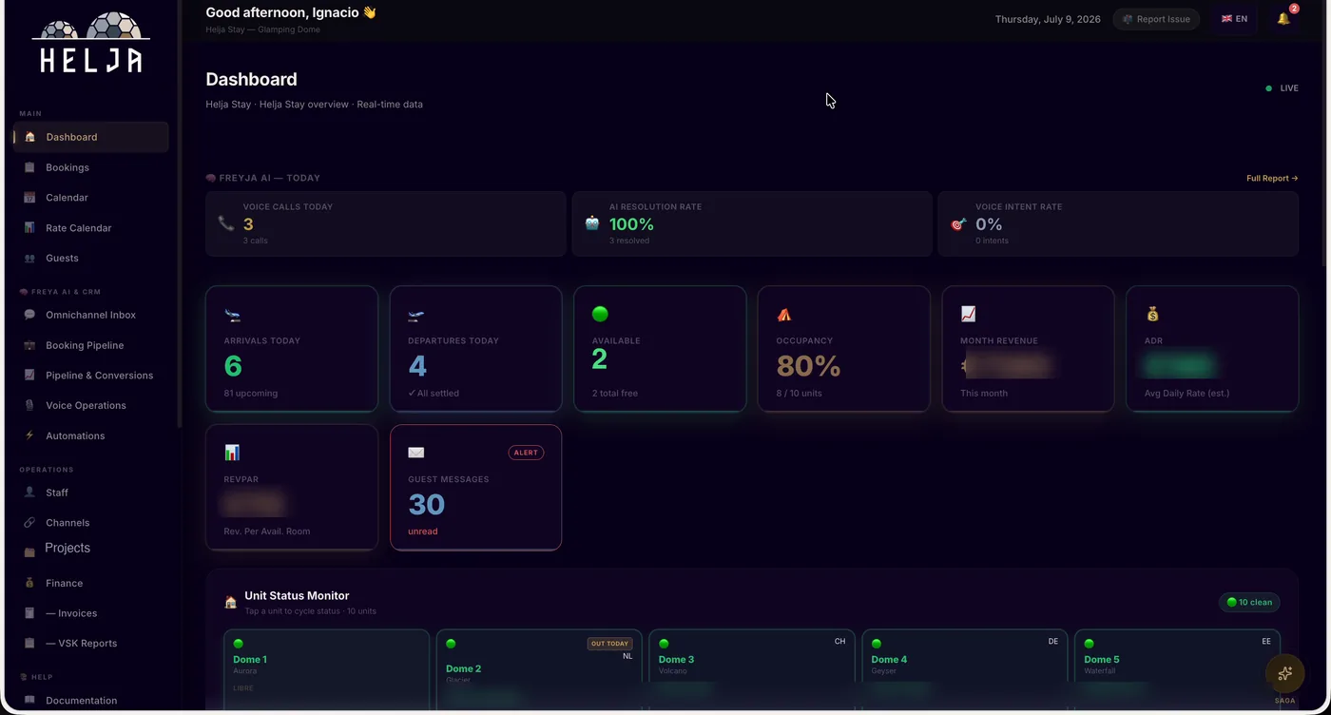Open the Departures Today card
Screen dimensions: 1331x715
coord(475,349)
